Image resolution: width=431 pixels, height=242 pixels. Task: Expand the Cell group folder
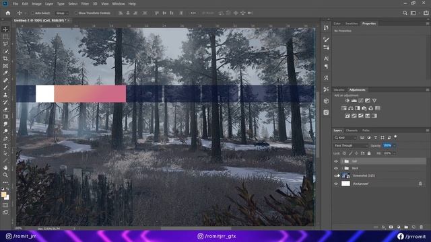coord(342,161)
